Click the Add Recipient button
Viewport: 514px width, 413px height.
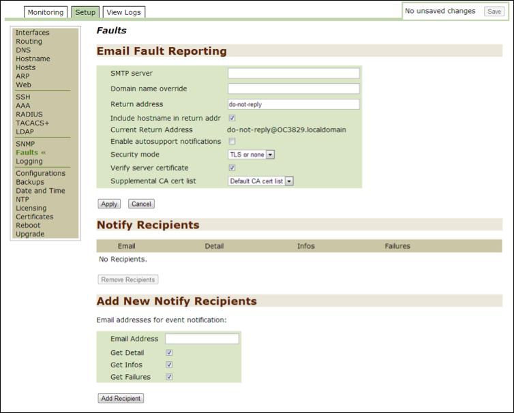click(121, 398)
